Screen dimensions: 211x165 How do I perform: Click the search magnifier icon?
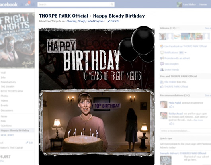point(112,4)
